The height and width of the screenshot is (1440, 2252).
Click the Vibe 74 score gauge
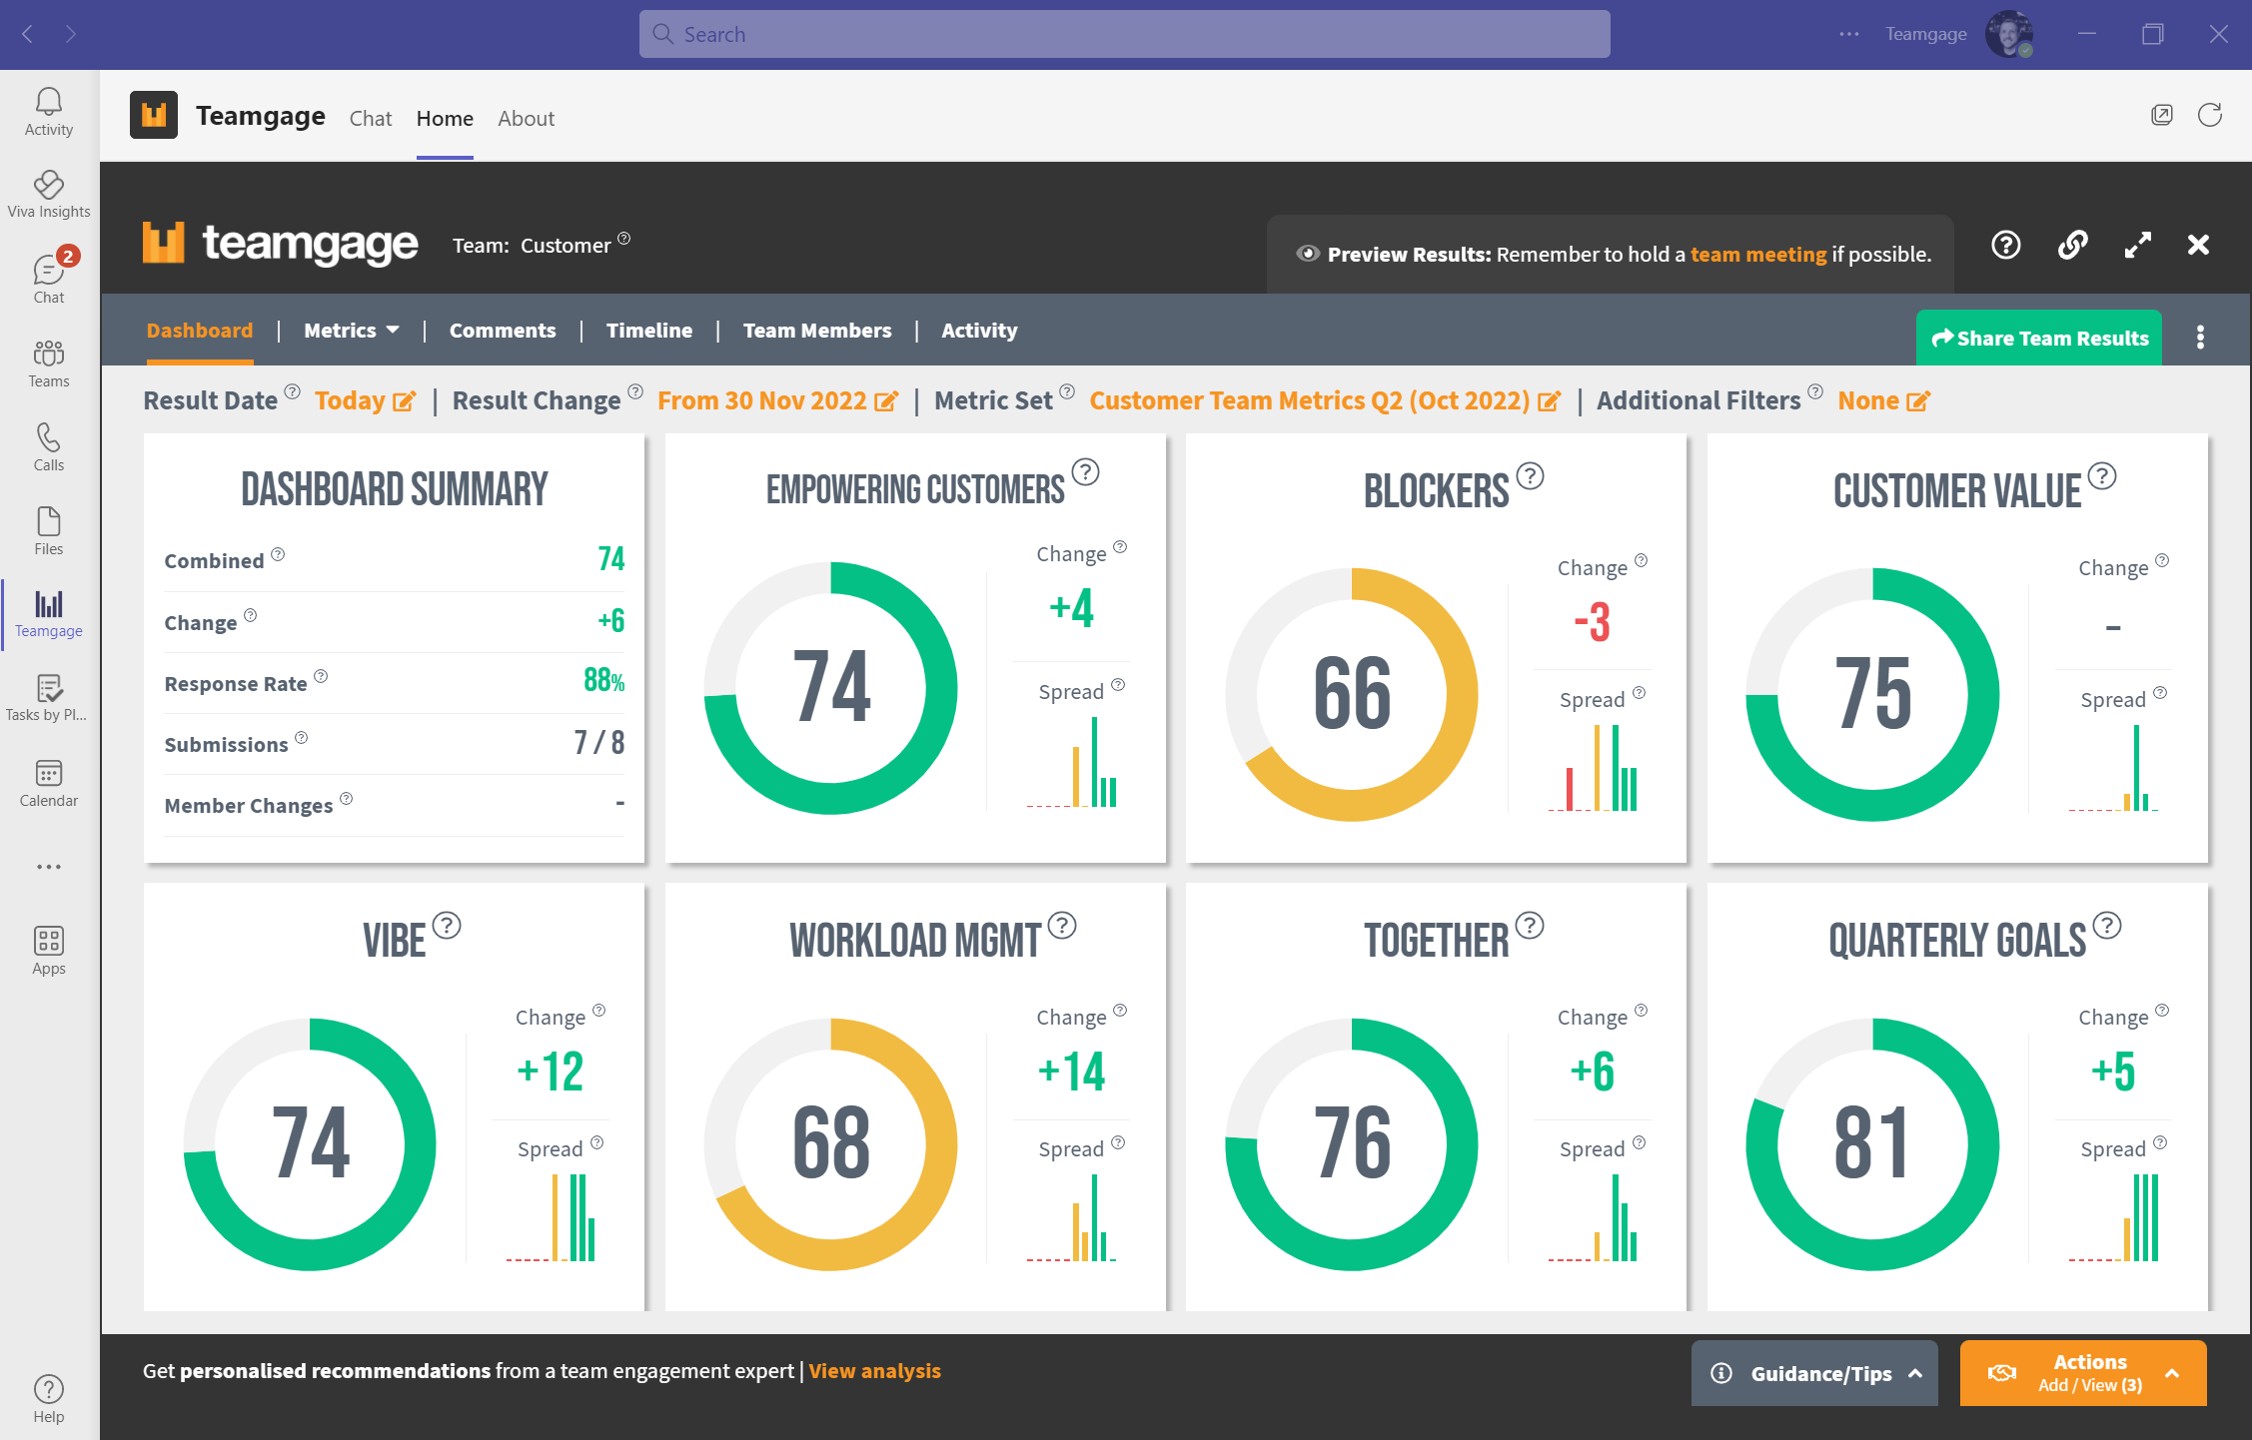310,1144
